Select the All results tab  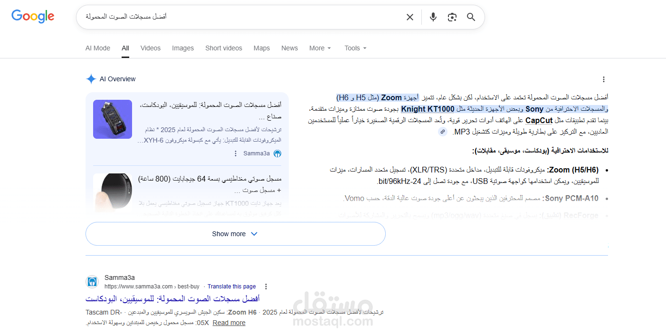(x=125, y=48)
